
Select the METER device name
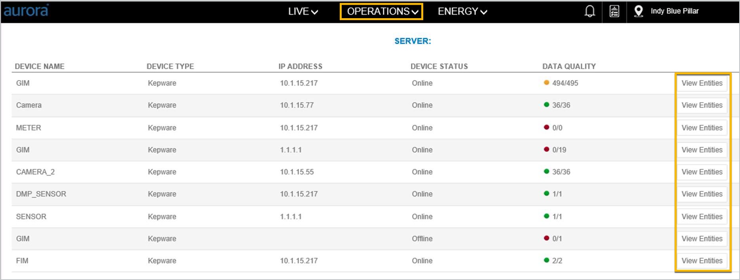coord(29,128)
